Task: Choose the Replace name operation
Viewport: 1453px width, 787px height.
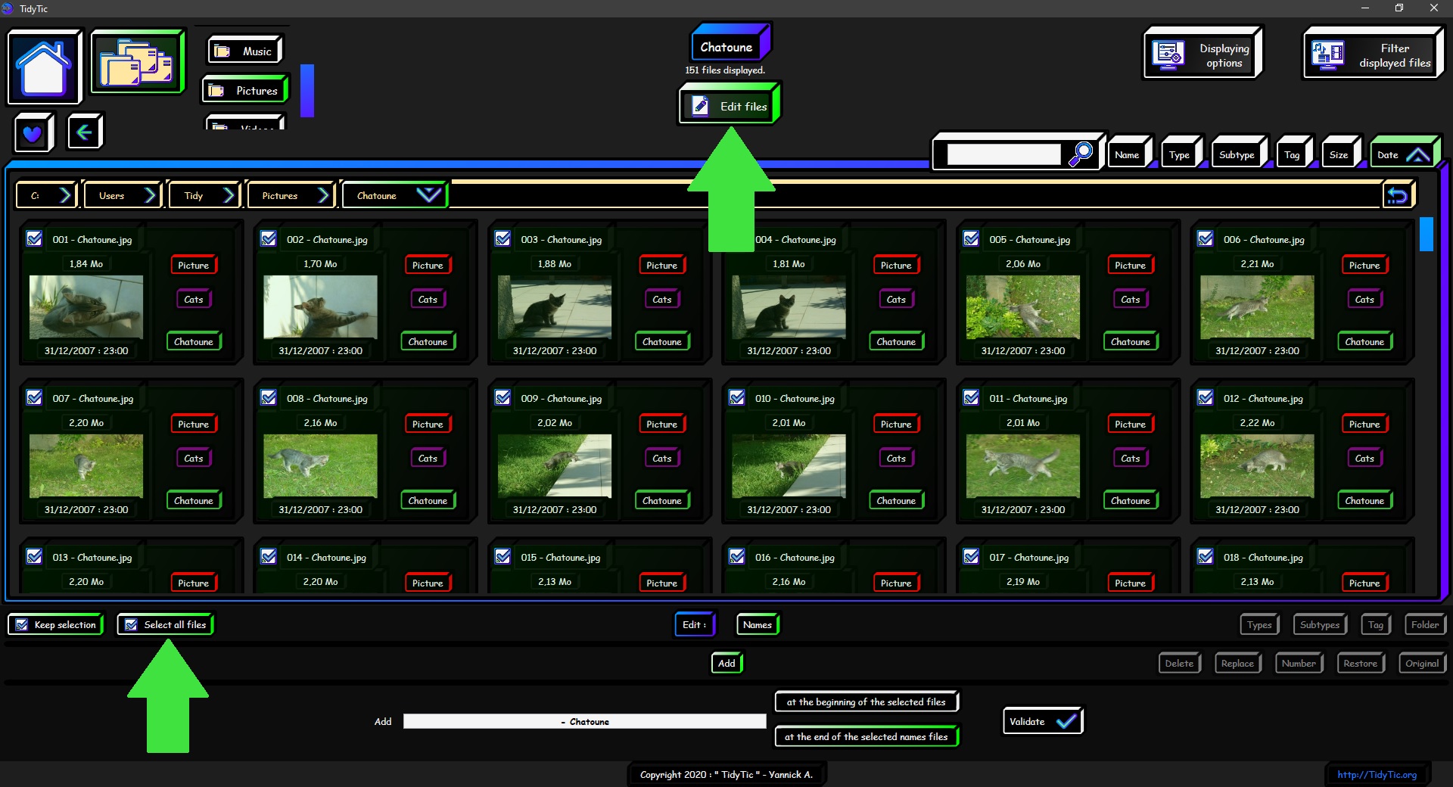Action: (1237, 663)
